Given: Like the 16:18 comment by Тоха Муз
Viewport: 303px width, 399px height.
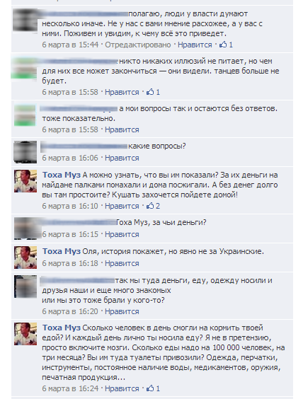Looking at the screenshot, I should click(x=122, y=263).
